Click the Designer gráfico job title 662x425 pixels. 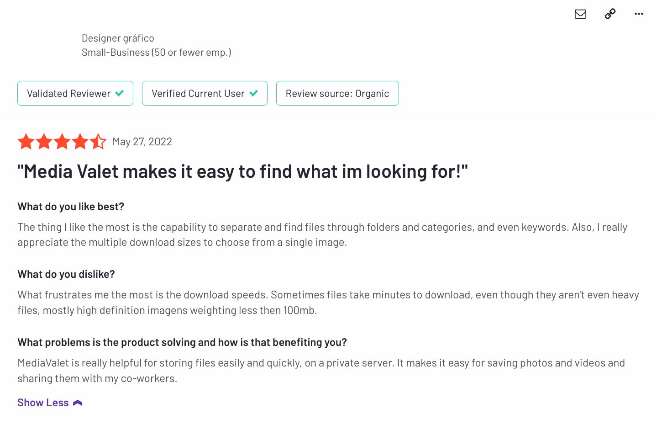(x=118, y=38)
